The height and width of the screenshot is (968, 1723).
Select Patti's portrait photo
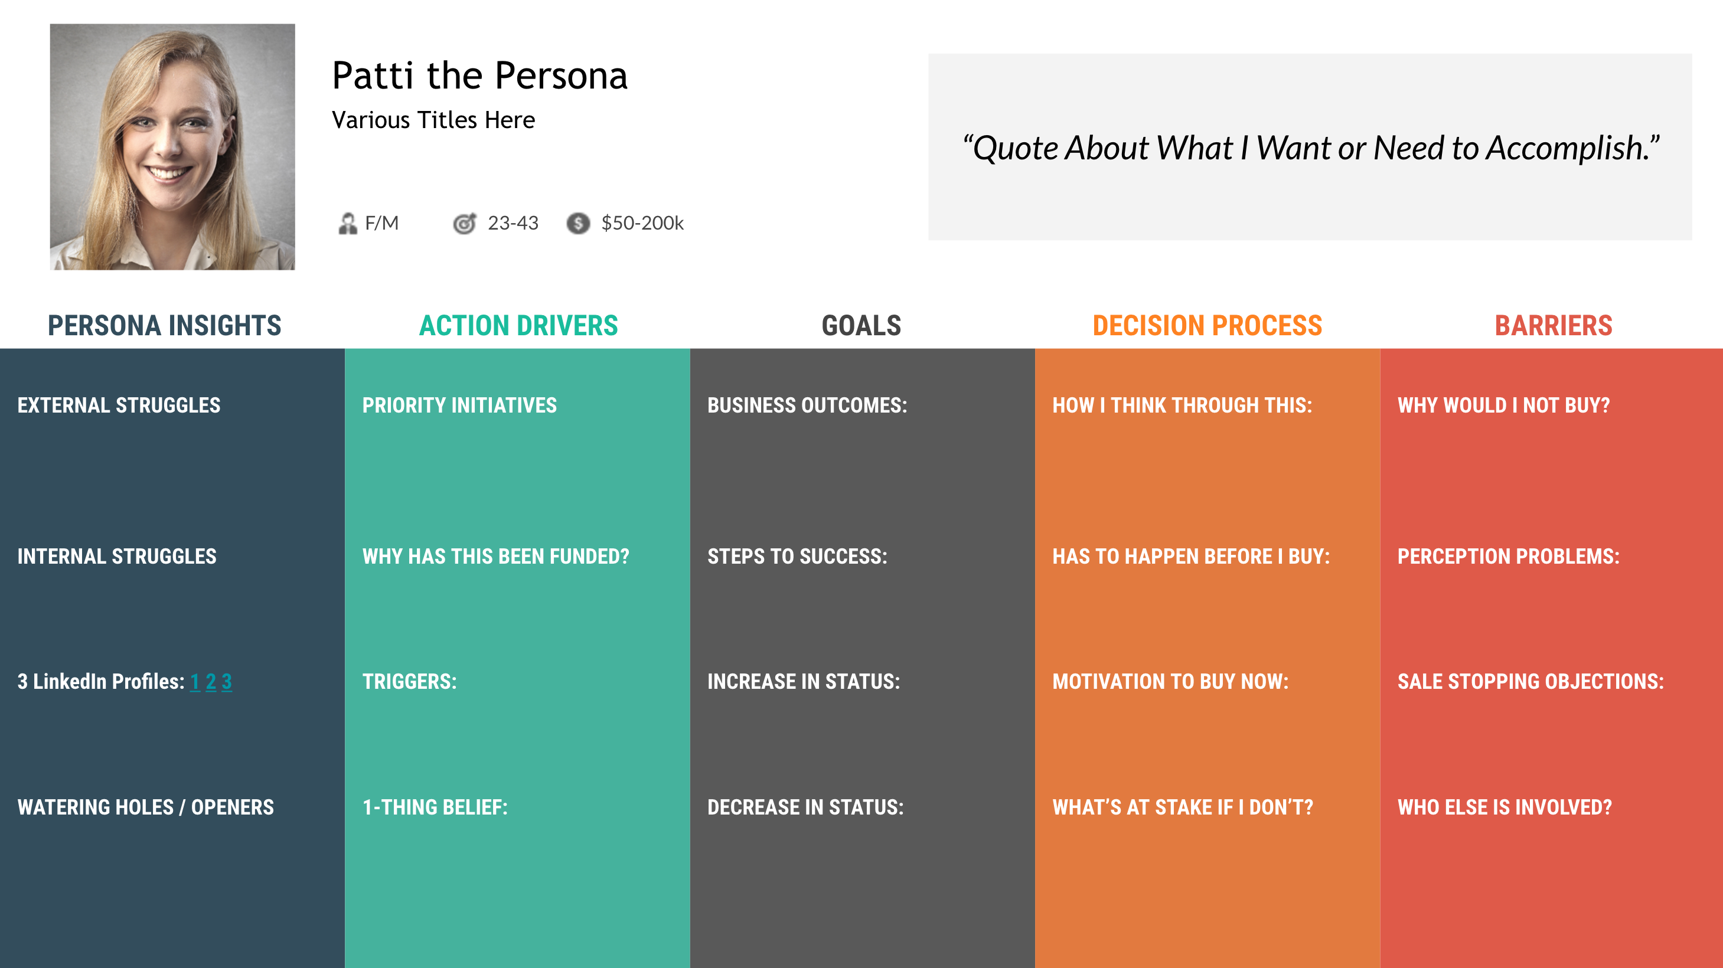click(172, 147)
